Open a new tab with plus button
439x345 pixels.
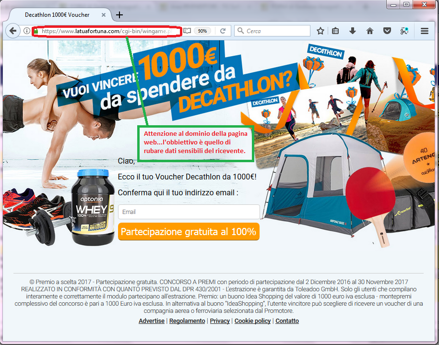click(119, 15)
